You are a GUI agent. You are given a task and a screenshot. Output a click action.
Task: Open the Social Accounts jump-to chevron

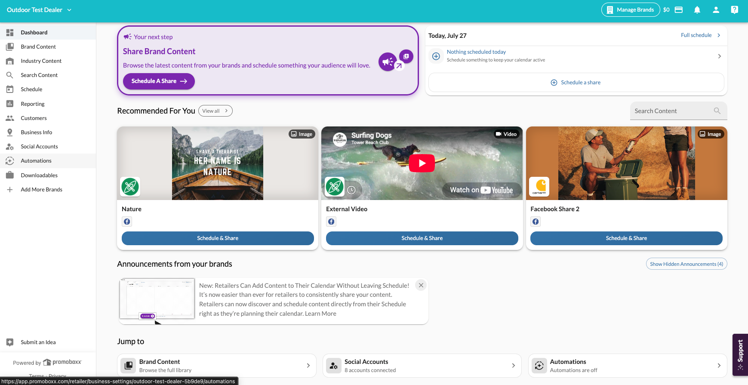(513, 366)
